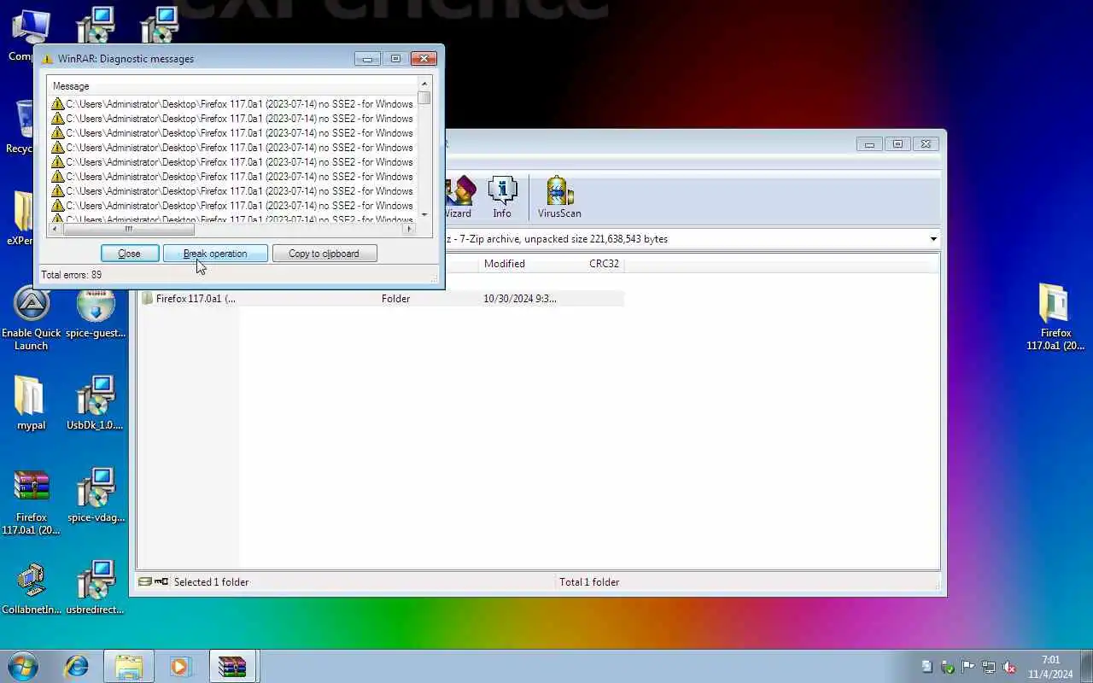Select the usbredirect installer desktop icon
Image resolution: width=1093 pixels, height=683 pixels.
coord(96,587)
